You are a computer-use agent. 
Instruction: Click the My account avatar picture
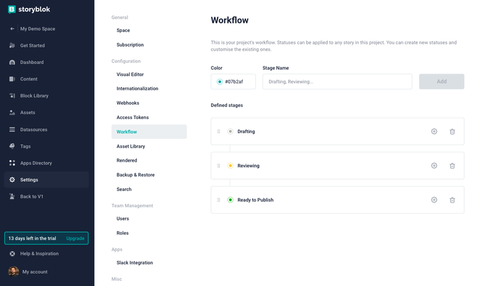pos(13,271)
